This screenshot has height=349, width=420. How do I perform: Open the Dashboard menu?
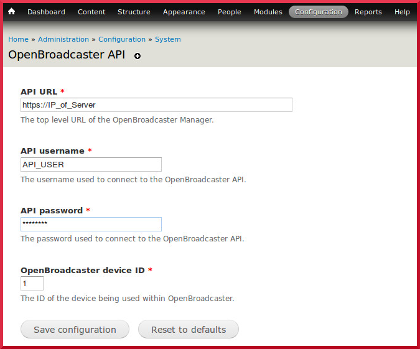tap(46, 12)
